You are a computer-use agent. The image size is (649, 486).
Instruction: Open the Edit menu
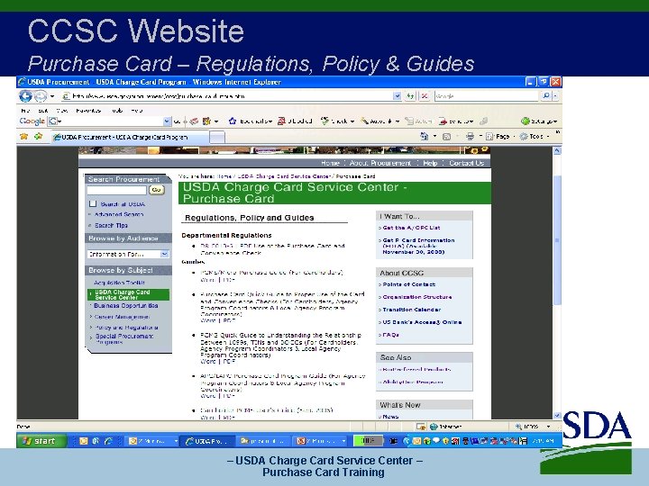point(43,111)
